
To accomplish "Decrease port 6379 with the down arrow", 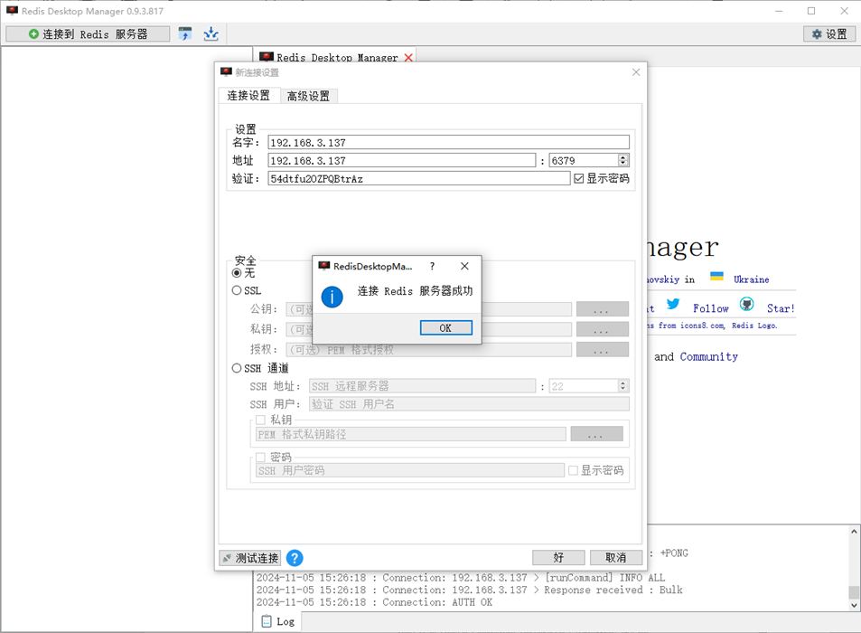I will 623,164.
